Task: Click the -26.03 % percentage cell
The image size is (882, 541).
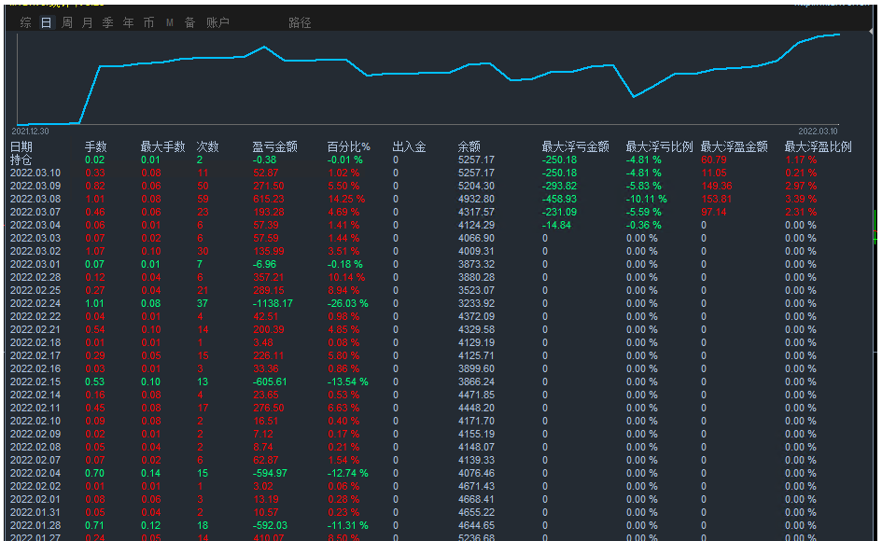Action: 348,303
